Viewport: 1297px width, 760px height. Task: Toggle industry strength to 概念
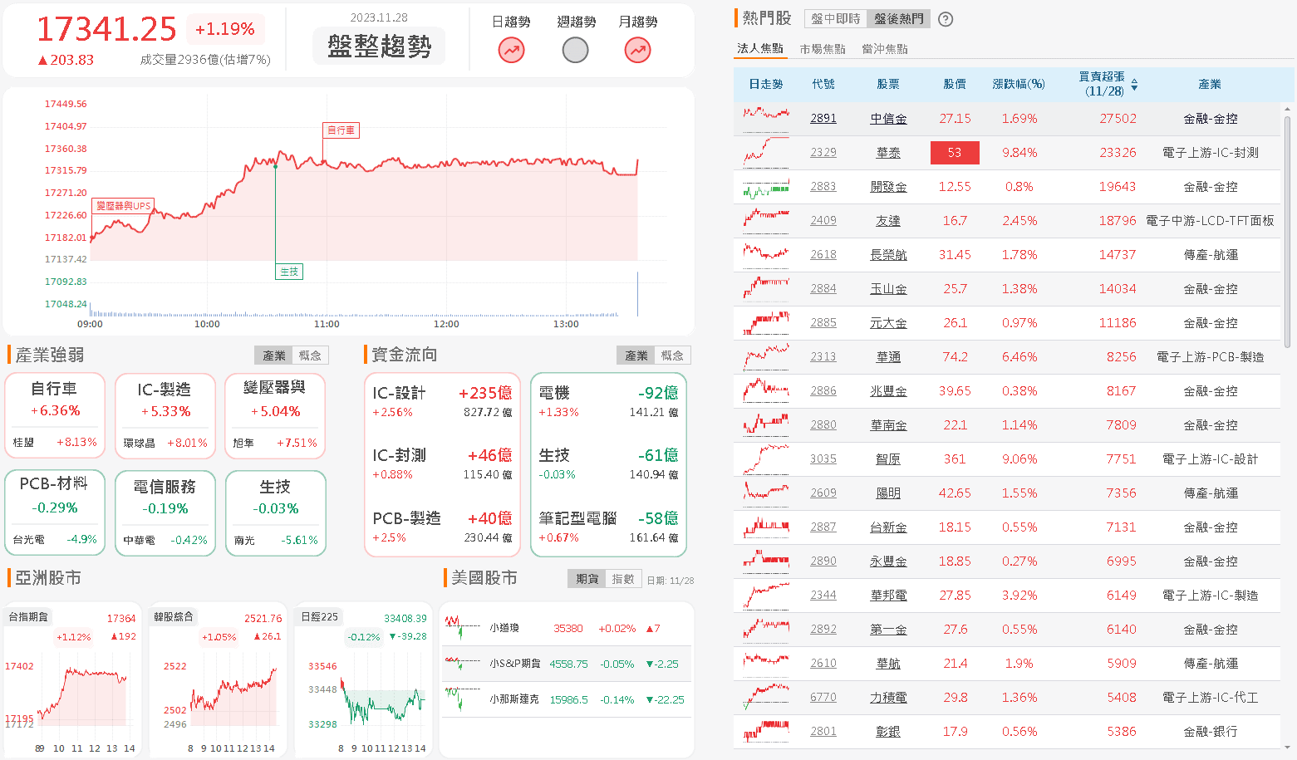point(310,355)
